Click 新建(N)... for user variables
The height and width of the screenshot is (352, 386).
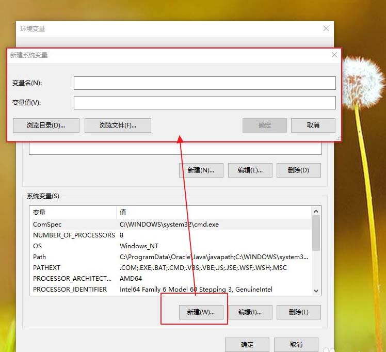[201, 170]
